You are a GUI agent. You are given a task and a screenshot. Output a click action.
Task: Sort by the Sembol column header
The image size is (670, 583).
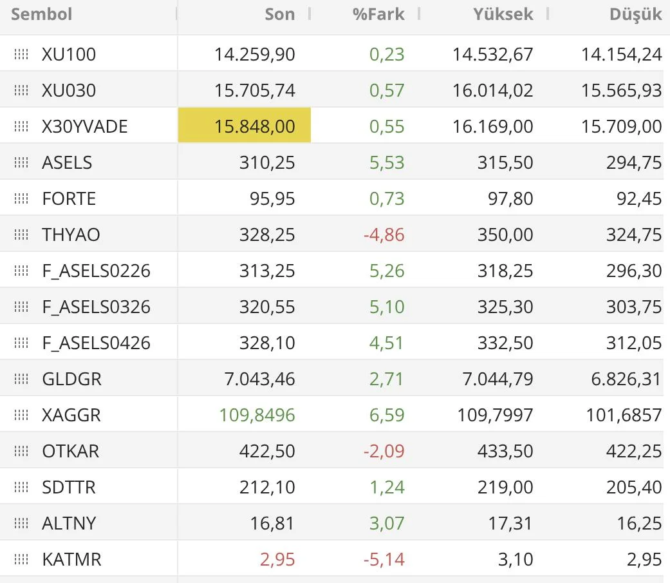(42, 14)
